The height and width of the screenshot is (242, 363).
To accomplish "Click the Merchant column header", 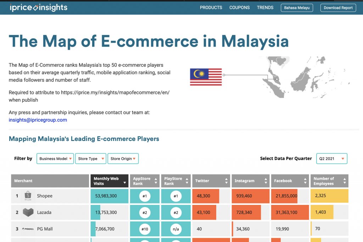I will pyautogui.click(x=50, y=181).
